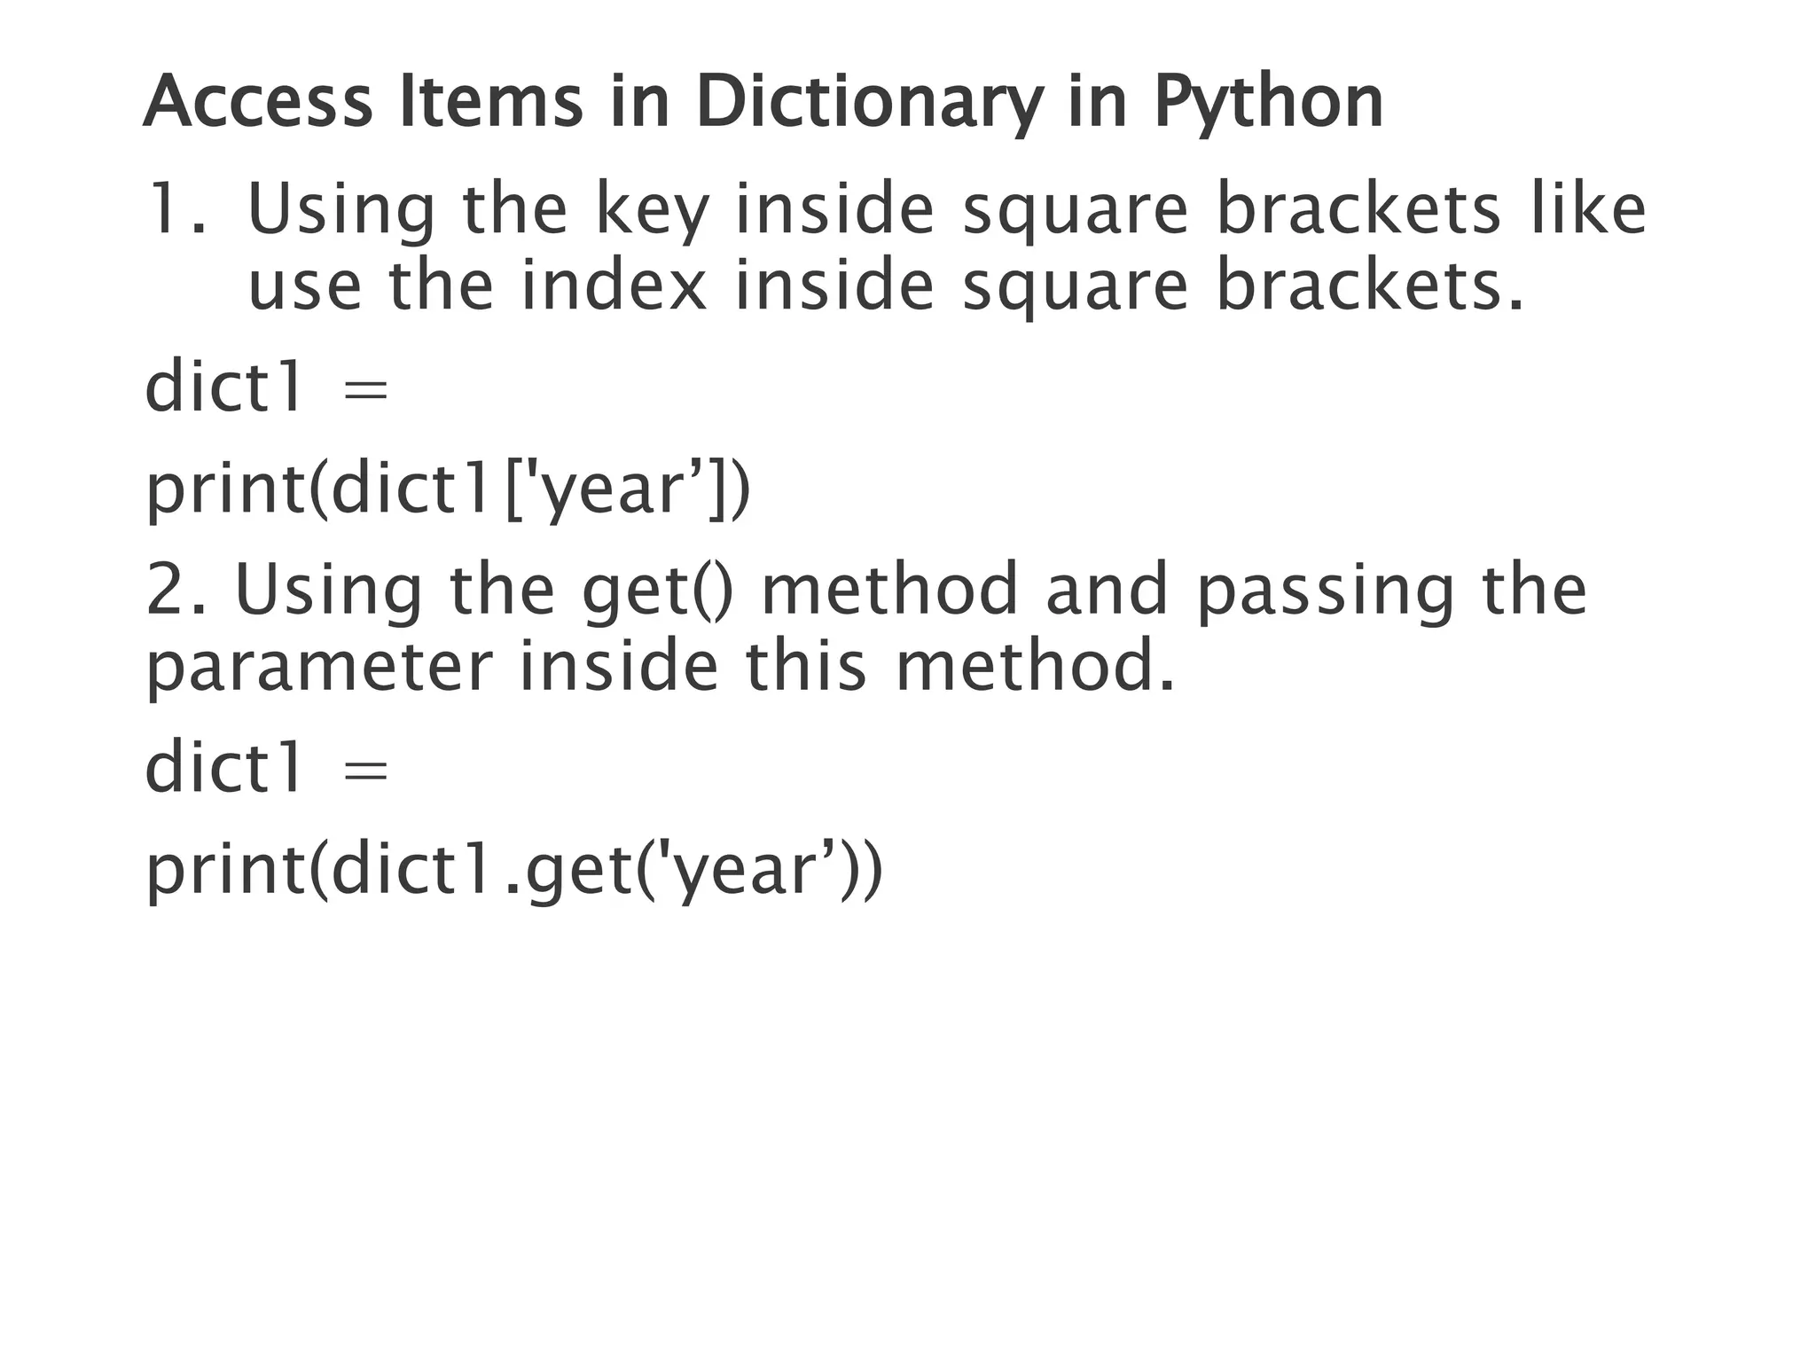Click the equals sign after second dict1
The image size is (1816, 1362).
(x=365, y=771)
